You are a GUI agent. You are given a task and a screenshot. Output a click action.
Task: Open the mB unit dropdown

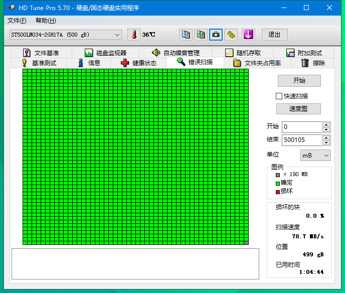pos(315,156)
